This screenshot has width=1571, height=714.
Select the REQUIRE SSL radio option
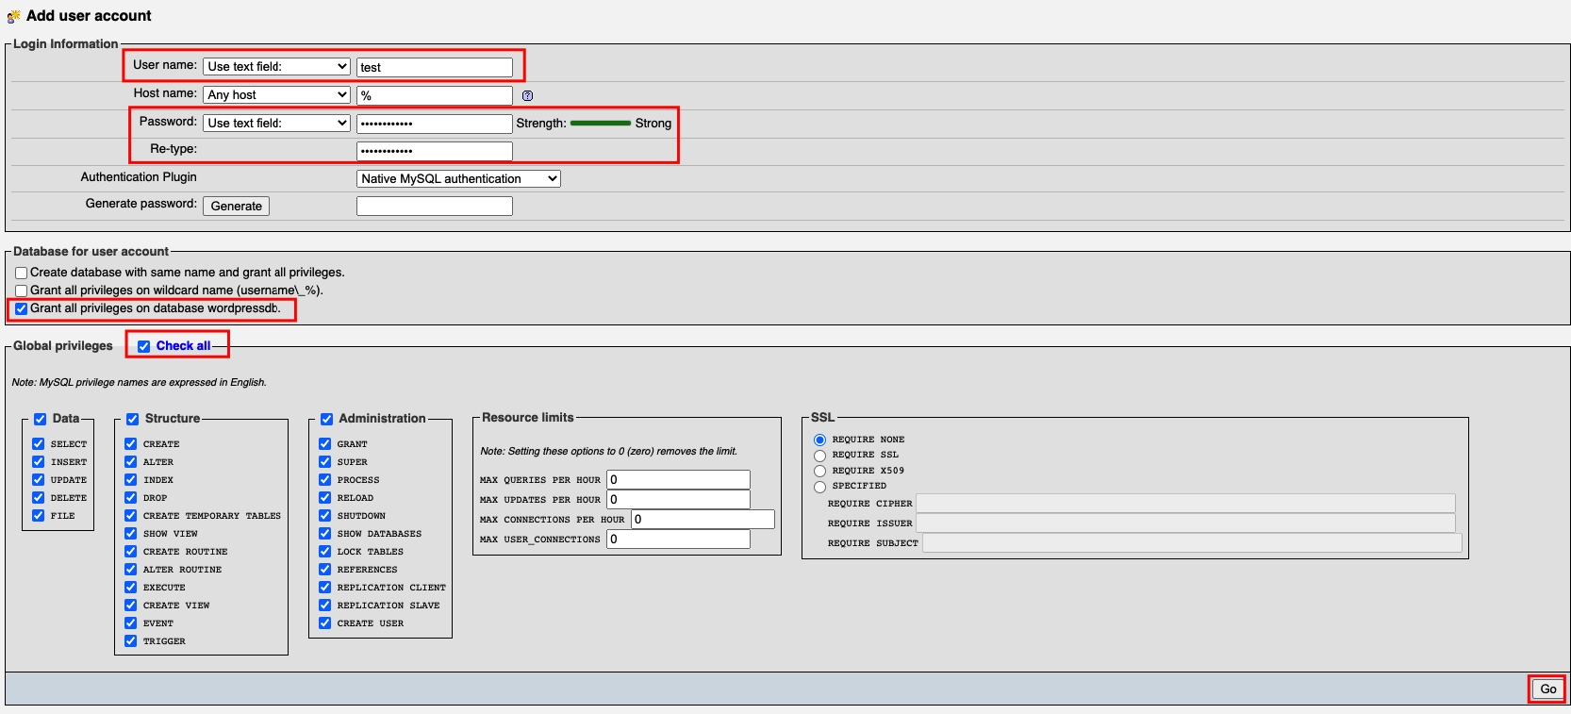pyautogui.click(x=819, y=456)
